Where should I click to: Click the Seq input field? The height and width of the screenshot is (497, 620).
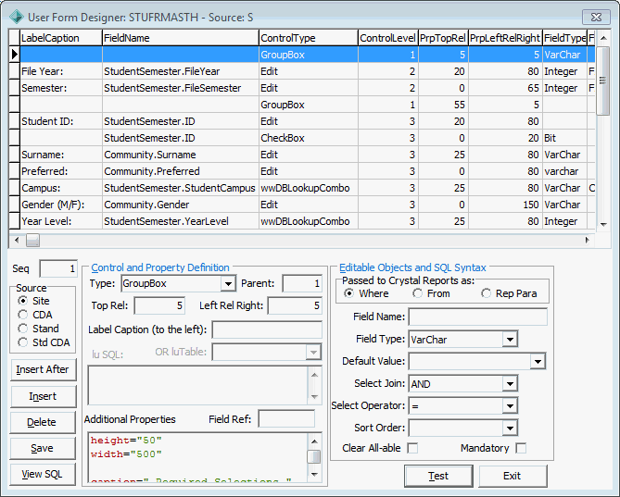(x=58, y=268)
